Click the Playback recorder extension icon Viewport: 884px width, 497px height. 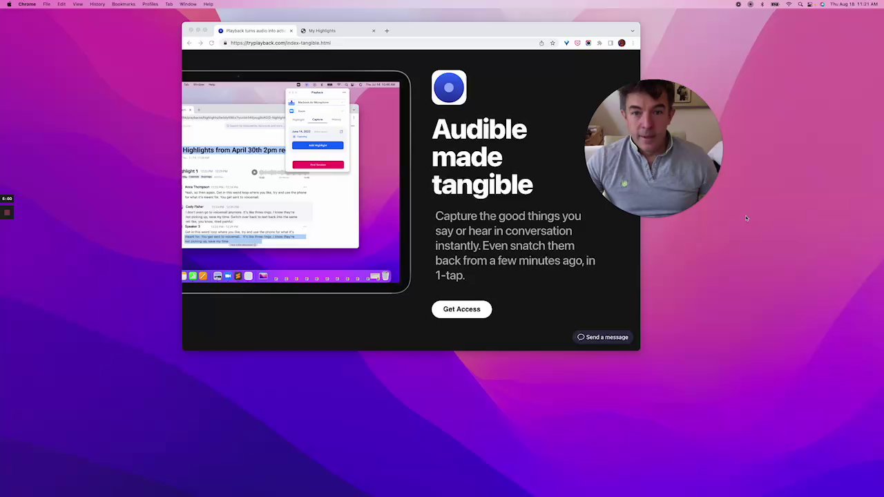[588, 43]
